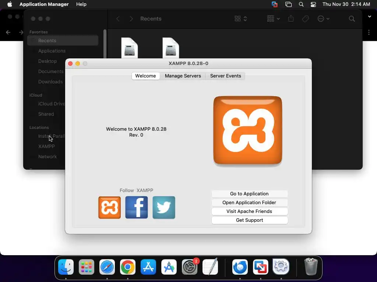Open Spotlight search in menu bar
Image resolution: width=377 pixels, height=282 pixels.
pyautogui.click(x=301, y=4)
